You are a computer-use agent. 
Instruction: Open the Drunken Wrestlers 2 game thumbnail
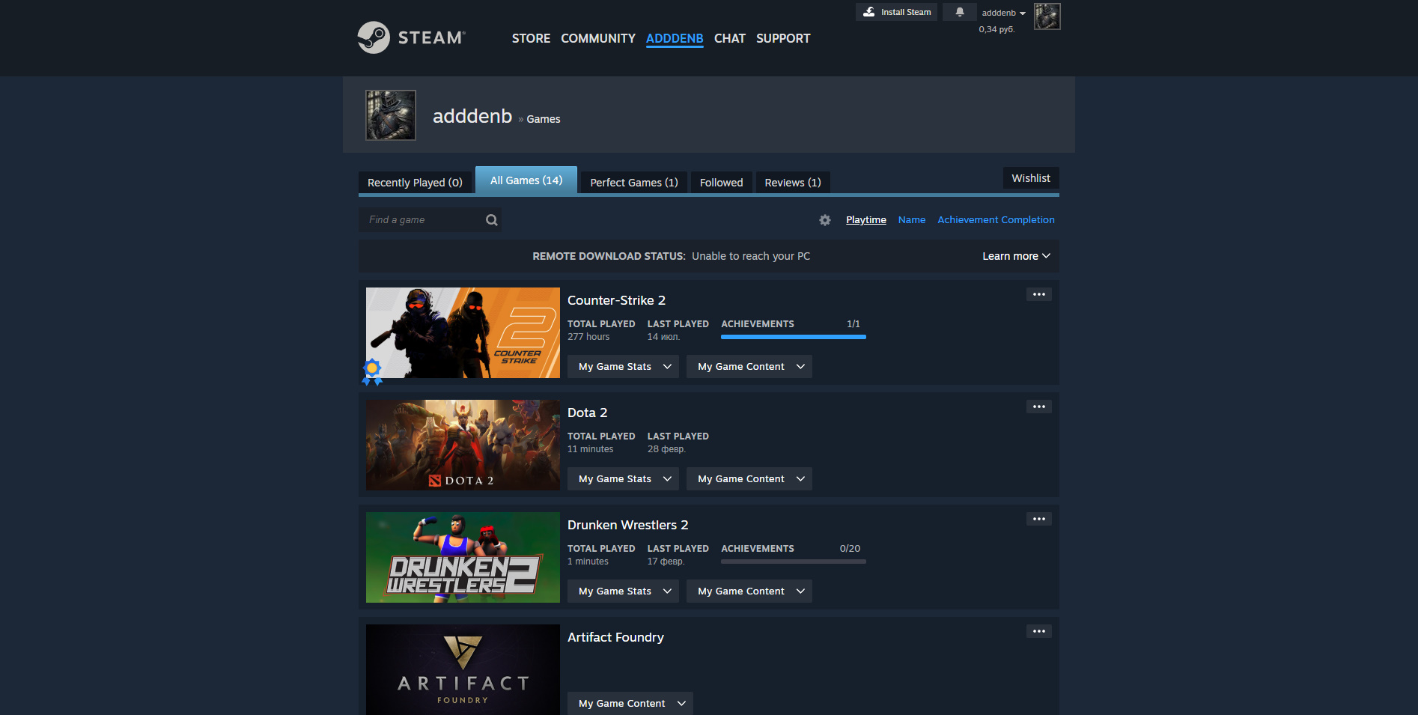(x=463, y=557)
